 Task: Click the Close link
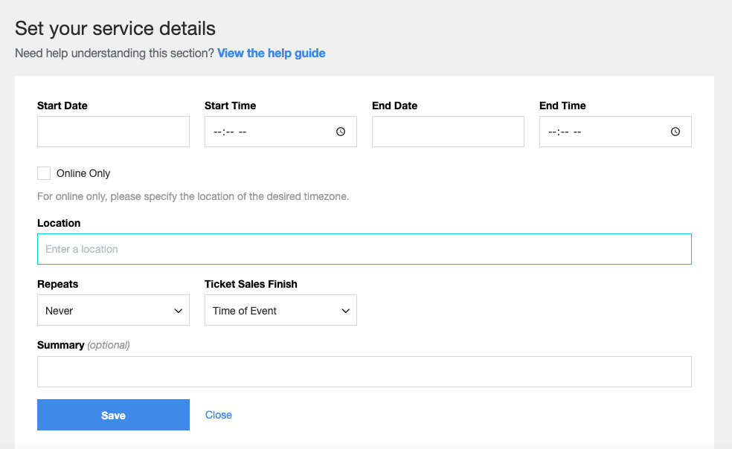219,415
